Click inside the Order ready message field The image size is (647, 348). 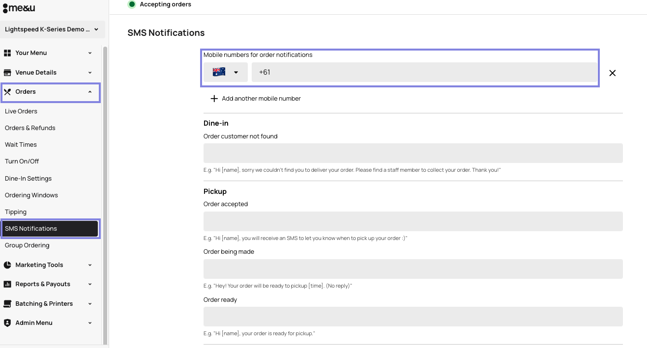(x=413, y=316)
